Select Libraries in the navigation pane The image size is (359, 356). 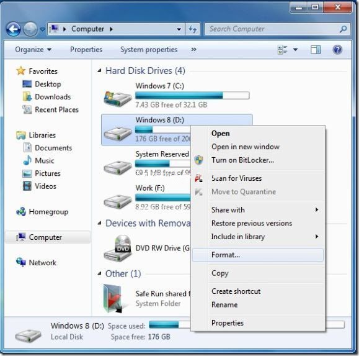36,135
